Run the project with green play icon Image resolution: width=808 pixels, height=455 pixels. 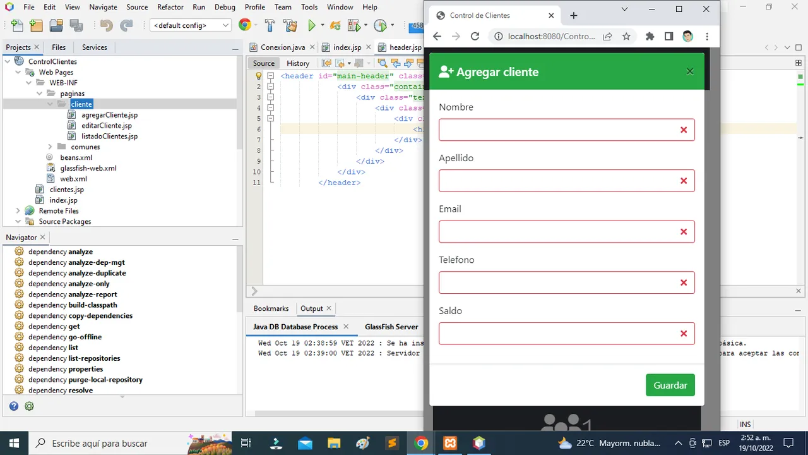point(311,25)
